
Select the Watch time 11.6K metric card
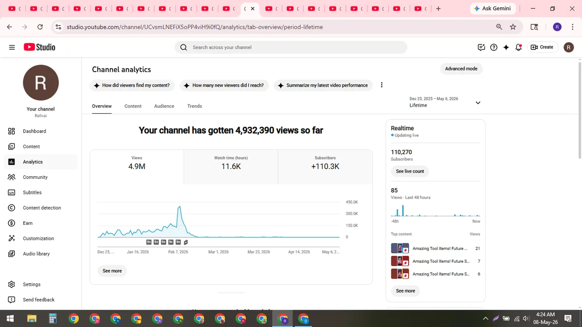click(x=231, y=167)
